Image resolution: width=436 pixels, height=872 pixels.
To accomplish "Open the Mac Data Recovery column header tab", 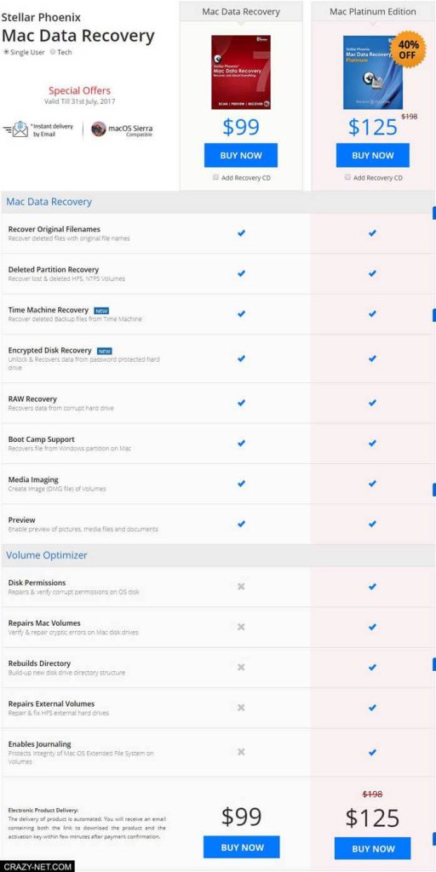I will point(241,11).
